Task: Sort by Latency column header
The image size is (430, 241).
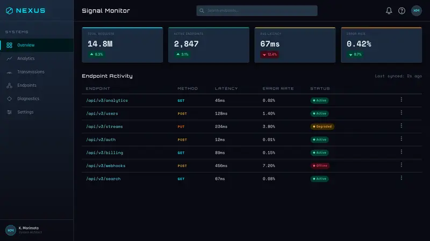Action: point(226,88)
